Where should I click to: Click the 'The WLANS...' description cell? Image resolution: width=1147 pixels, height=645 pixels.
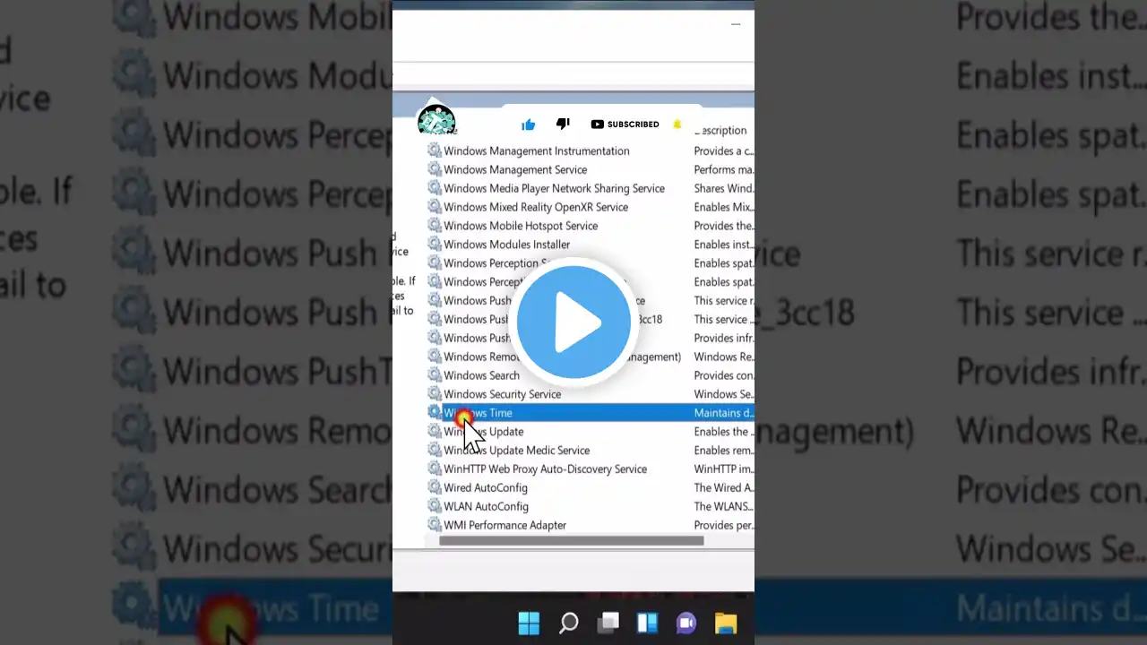pyautogui.click(x=723, y=507)
